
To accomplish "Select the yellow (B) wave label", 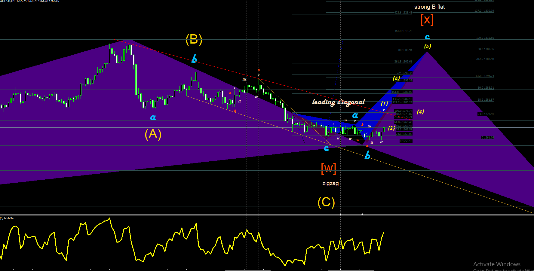I will 194,39.
